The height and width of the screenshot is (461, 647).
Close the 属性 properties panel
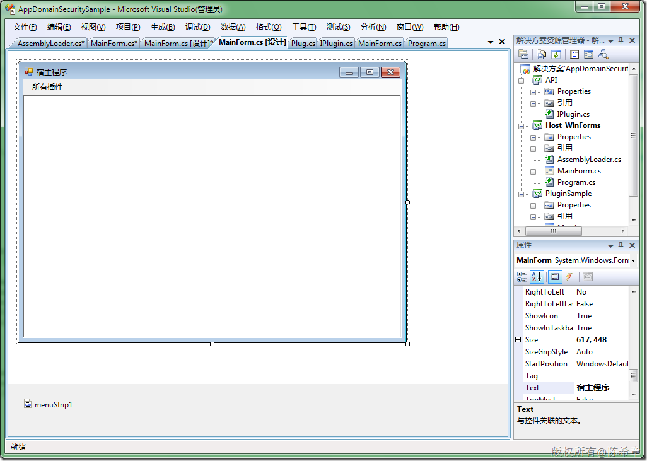coord(632,245)
